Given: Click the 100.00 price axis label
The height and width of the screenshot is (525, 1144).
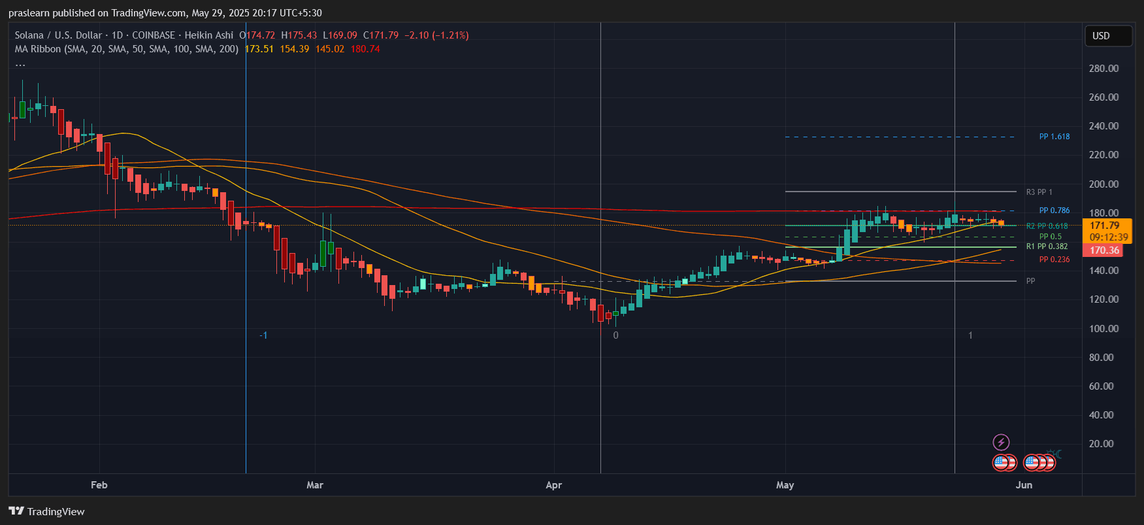Looking at the screenshot, I should (x=1104, y=329).
